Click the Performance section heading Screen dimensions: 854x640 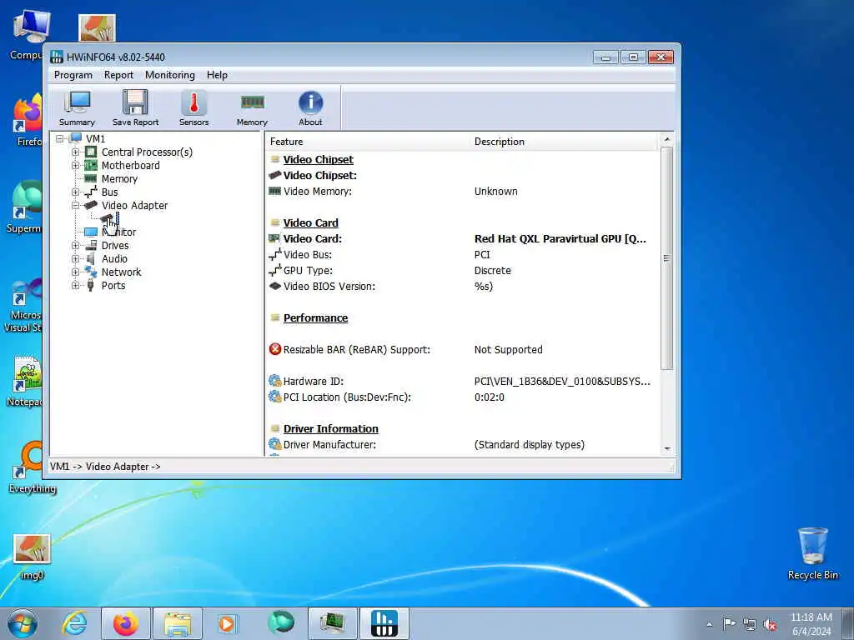pos(315,318)
